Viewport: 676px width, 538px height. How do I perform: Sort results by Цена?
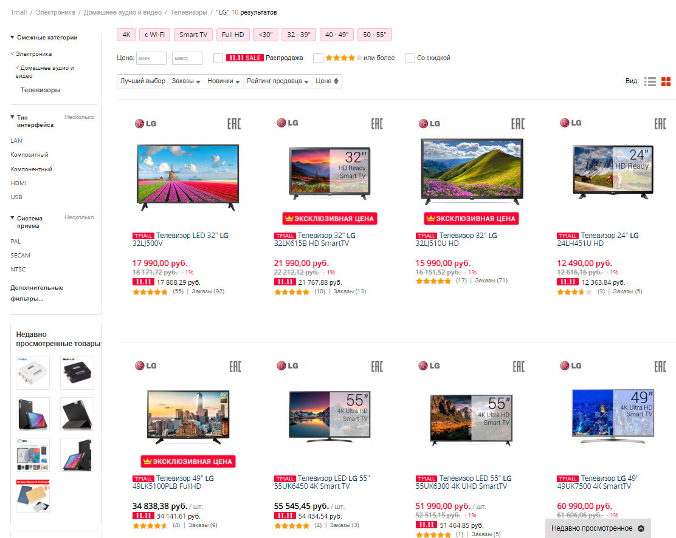pyautogui.click(x=327, y=81)
